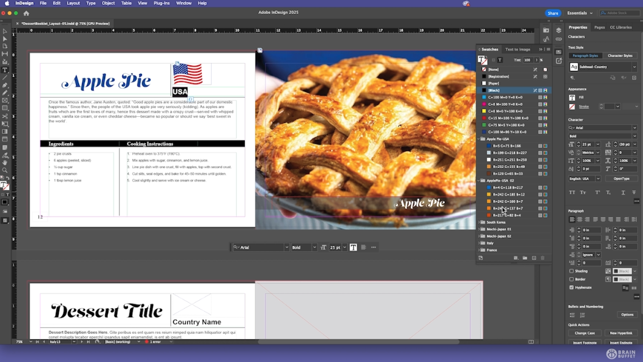Toggle formatting affects text in Swatches
Screen dimensions: 643x362
500,60
